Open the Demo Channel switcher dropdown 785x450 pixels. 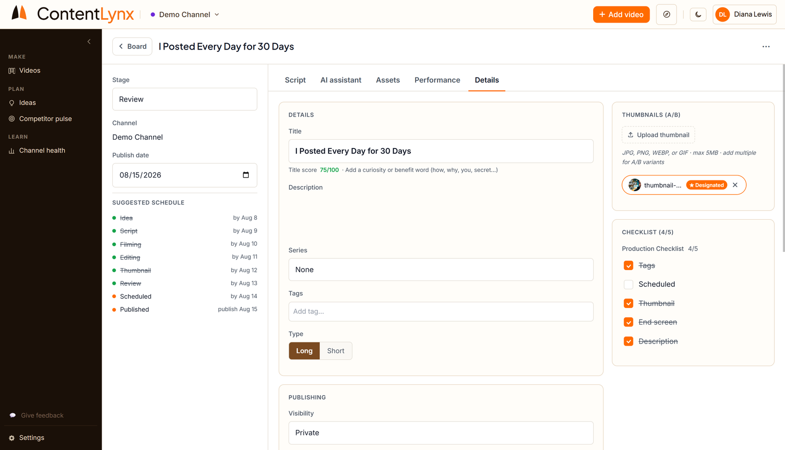tap(185, 15)
